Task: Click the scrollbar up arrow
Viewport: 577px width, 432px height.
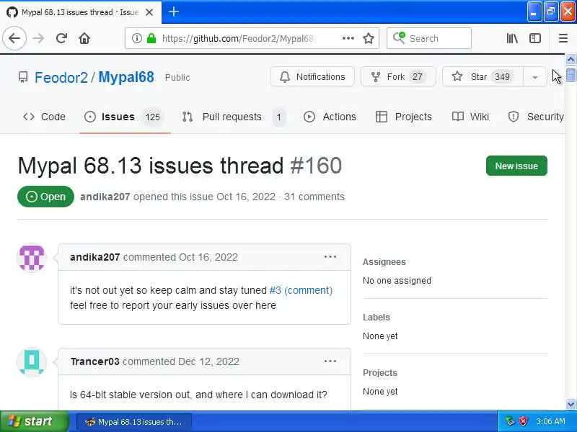Action: 571,59
